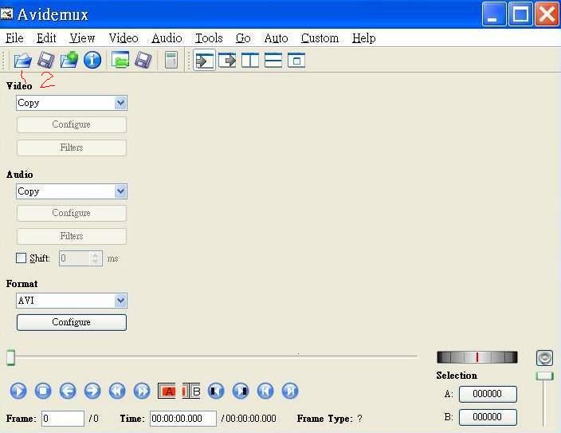Open the calculator toolbar icon
Screen dimensions: 561x433
pos(171,60)
